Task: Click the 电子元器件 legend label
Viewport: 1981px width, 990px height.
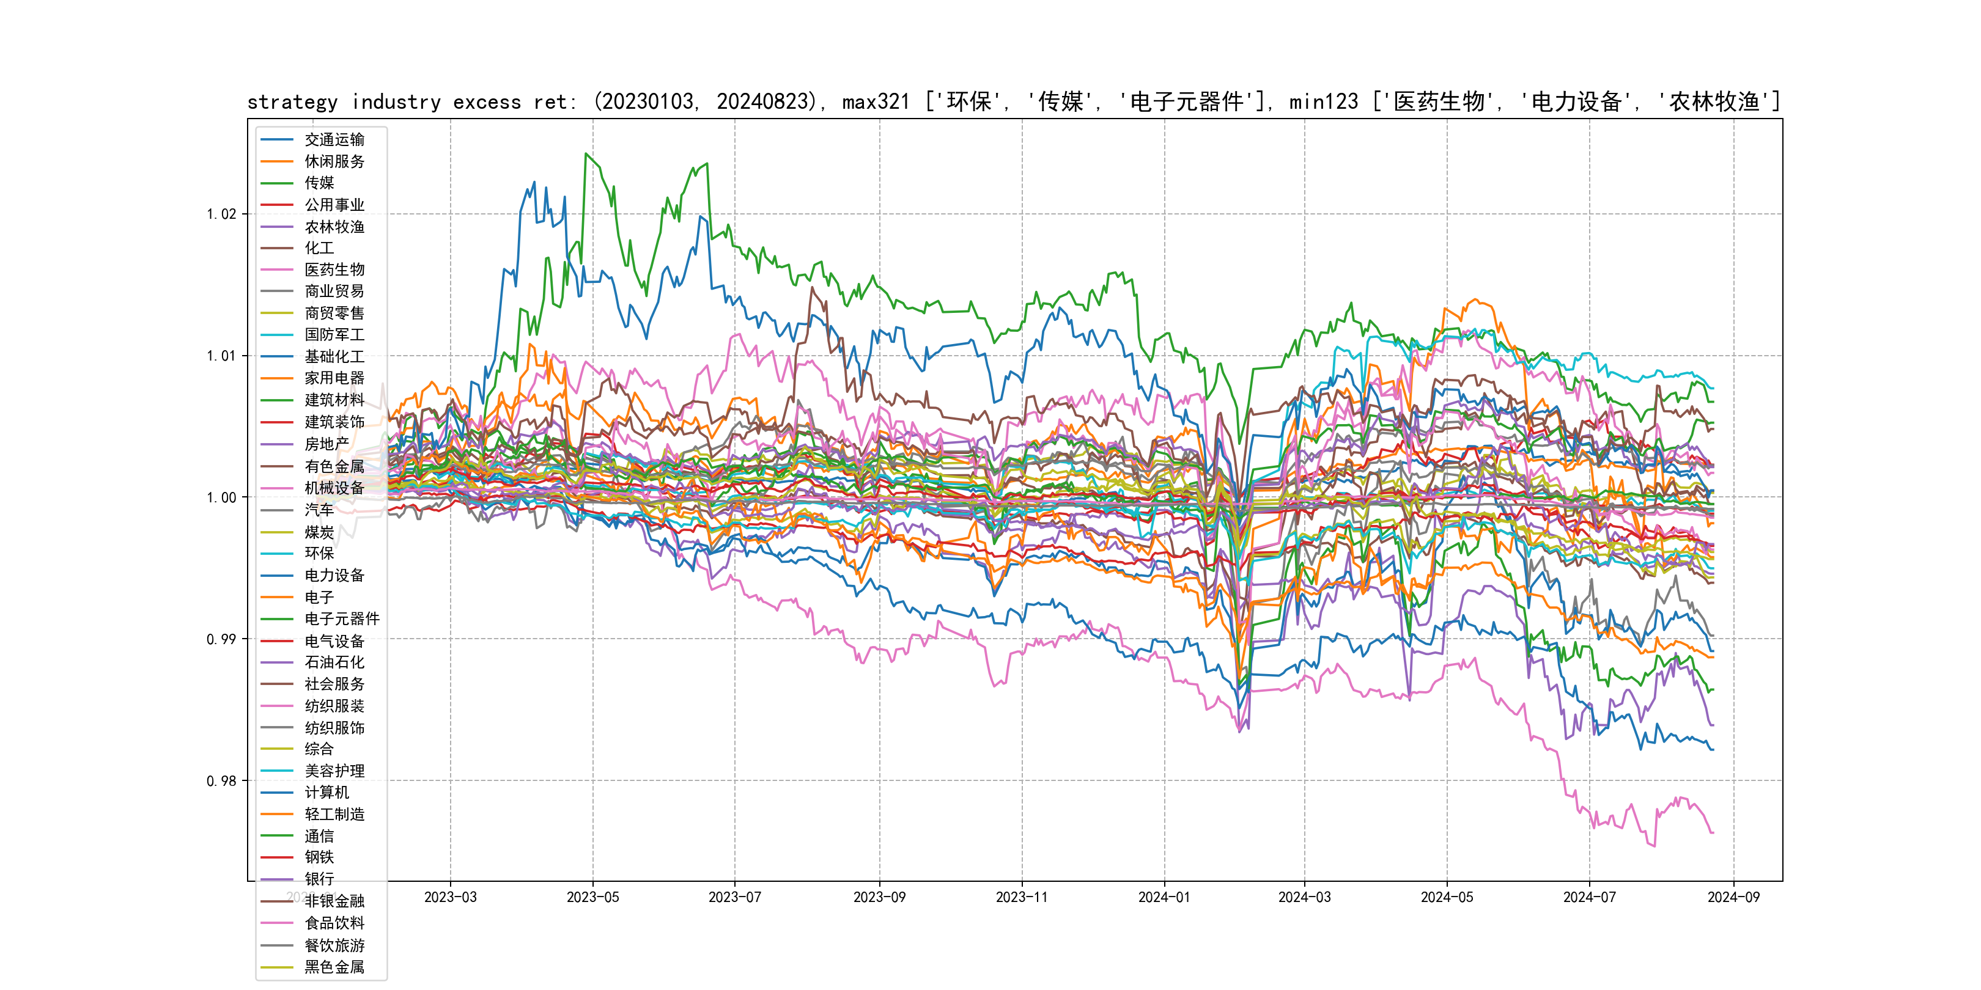Action: (x=342, y=618)
